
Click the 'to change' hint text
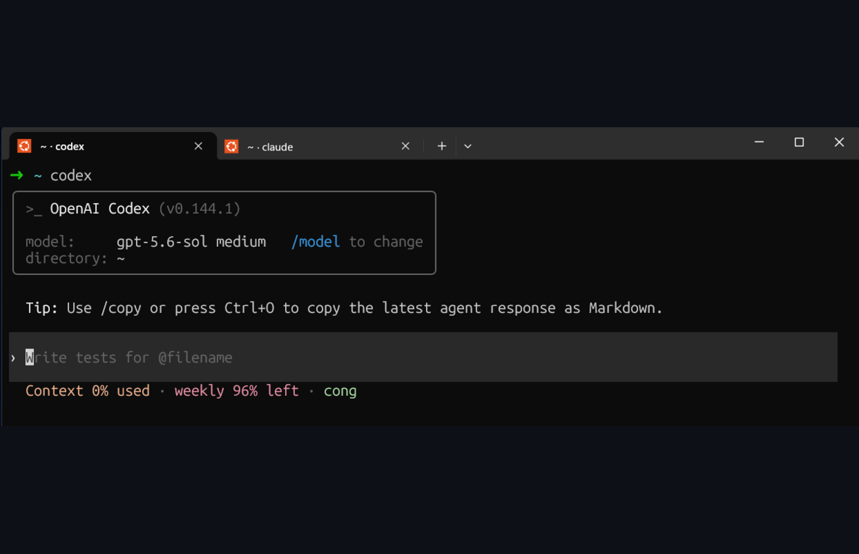387,242
